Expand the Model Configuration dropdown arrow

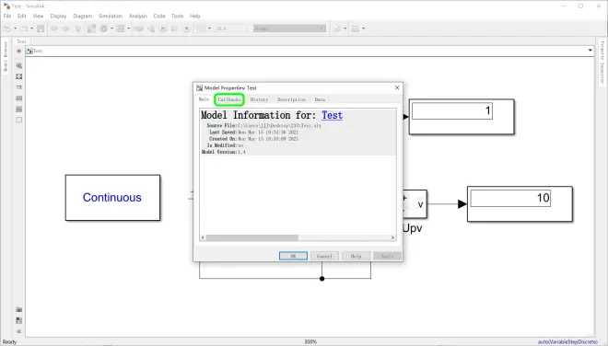(x=111, y=29)
